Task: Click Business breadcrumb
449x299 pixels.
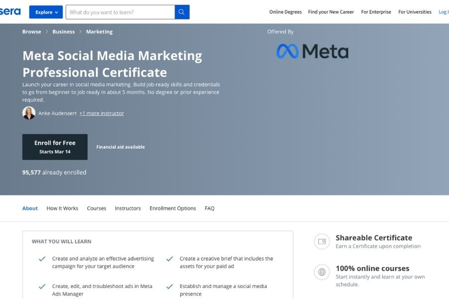Action: pos(63,32)
